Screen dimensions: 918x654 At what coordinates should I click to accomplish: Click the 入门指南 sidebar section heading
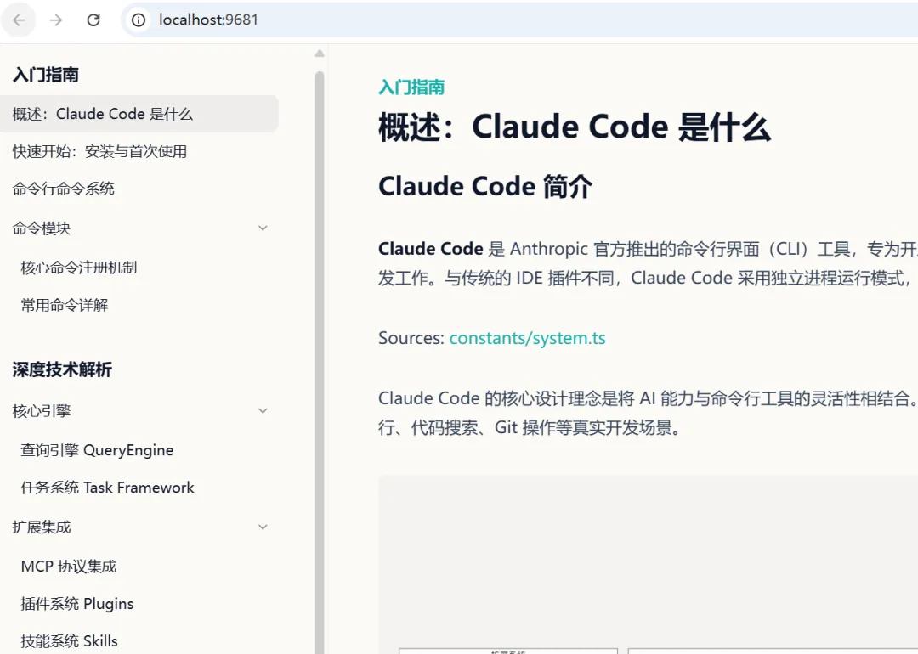46,75
